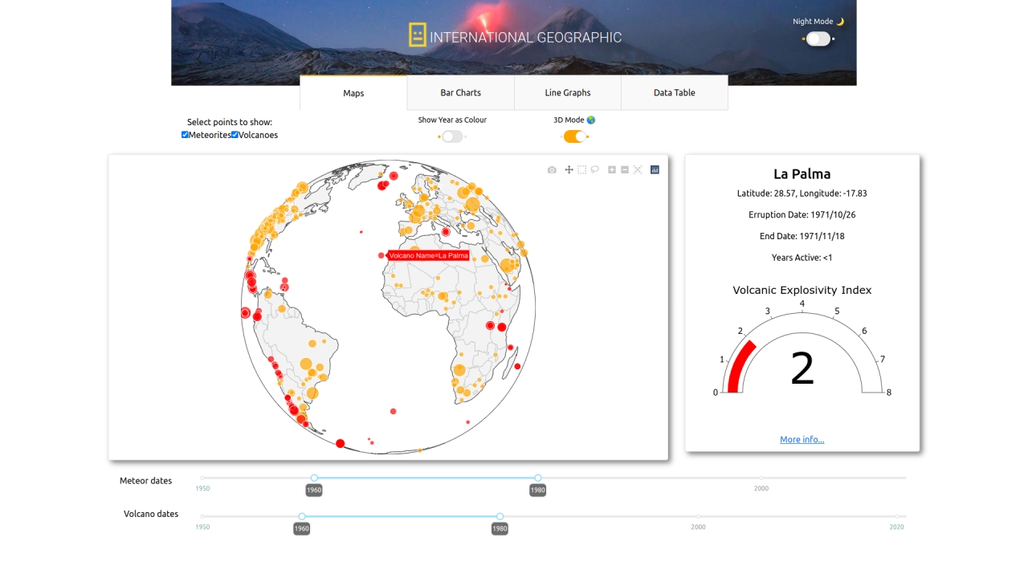Toggle Night Mode switch
Viewport: 1028px width, 578px height.
coord(818,39)
